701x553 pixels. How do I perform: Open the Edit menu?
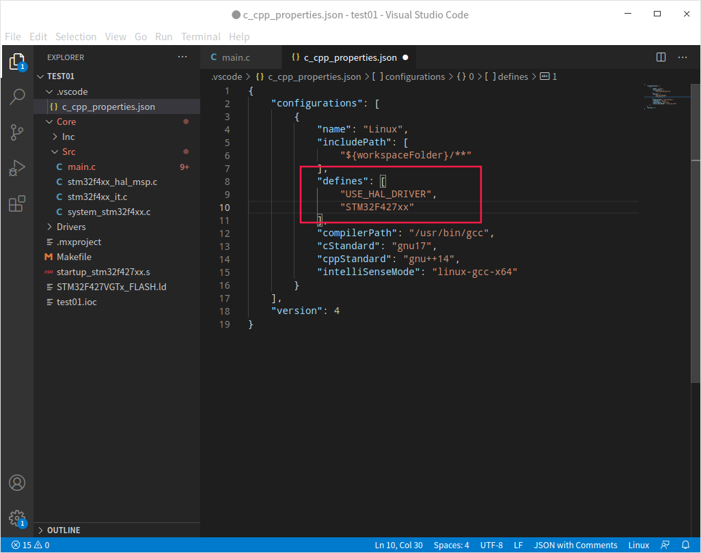click(38, 37)
